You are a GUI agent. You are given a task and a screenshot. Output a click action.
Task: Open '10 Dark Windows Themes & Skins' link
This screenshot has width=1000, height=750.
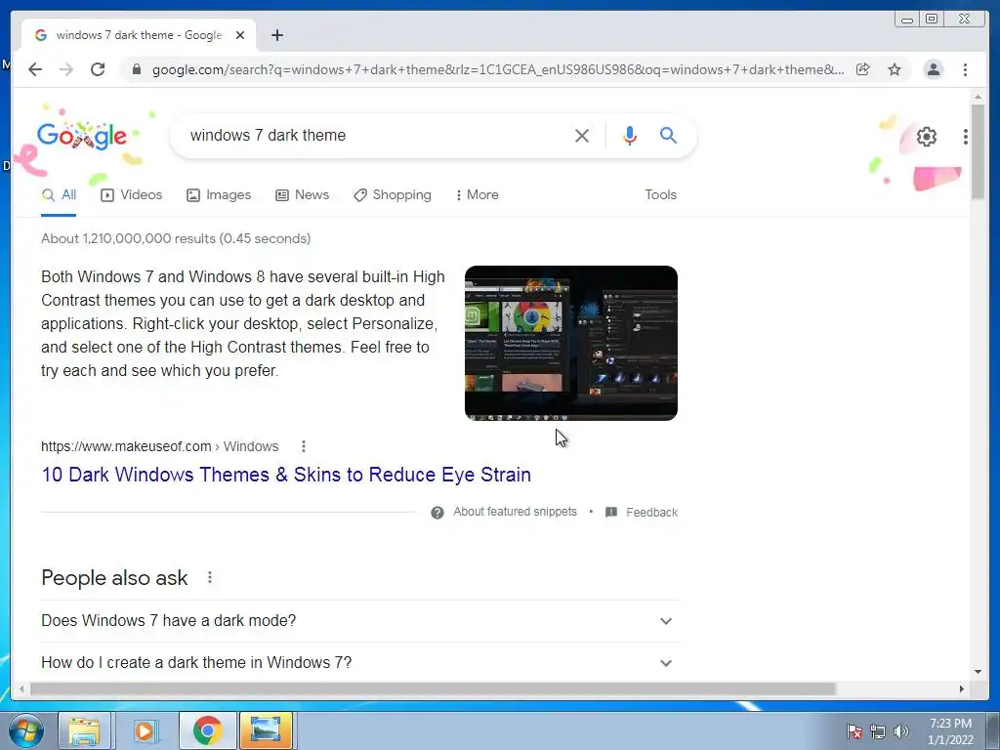pos(286,475)
